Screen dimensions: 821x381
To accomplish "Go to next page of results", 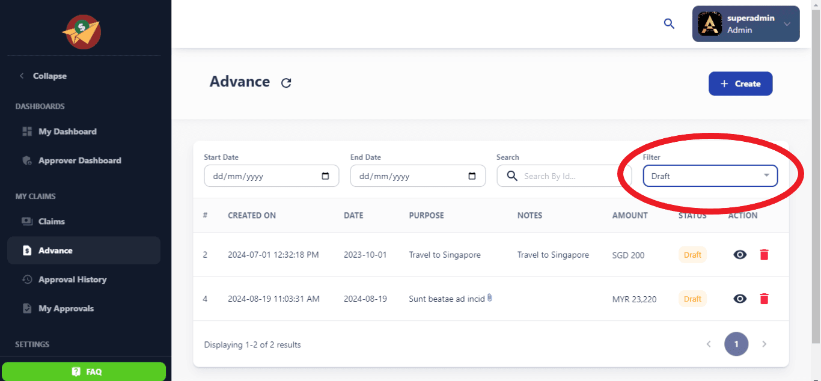I will point(765,344).
